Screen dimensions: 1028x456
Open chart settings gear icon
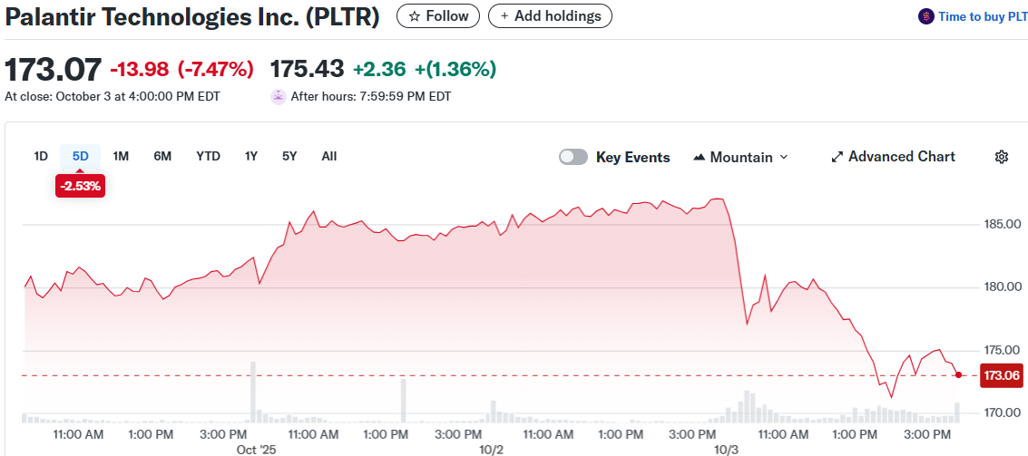[1002, 157]
